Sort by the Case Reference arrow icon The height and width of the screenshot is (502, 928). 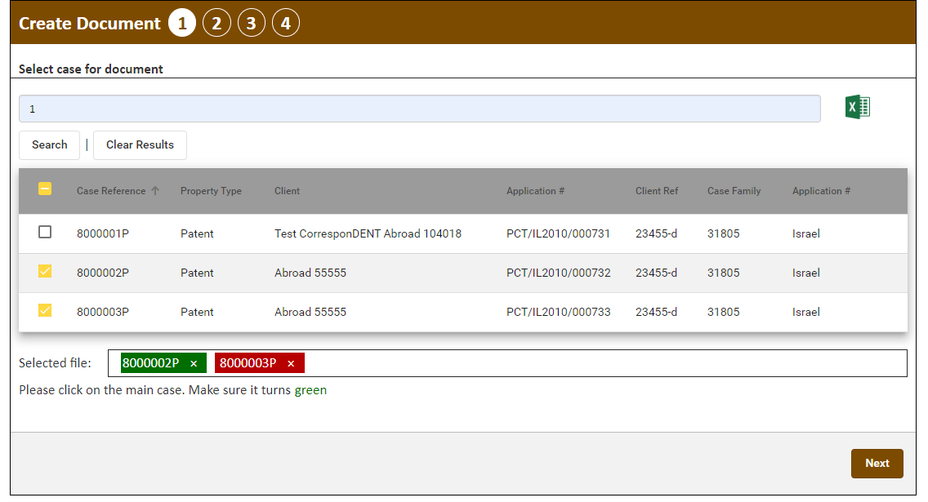(x=155, y=190)
